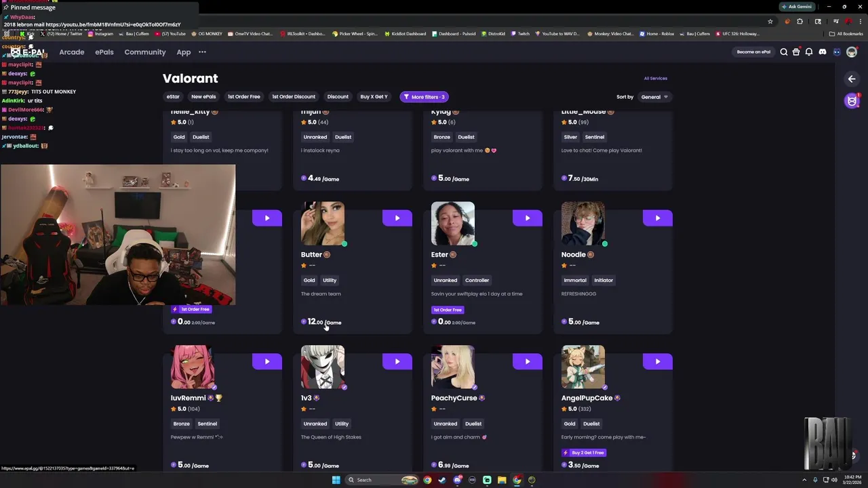The width and height of the screenshot is (868, 488).
Task: Open the Community nav menu
Action: click(145, 52)
